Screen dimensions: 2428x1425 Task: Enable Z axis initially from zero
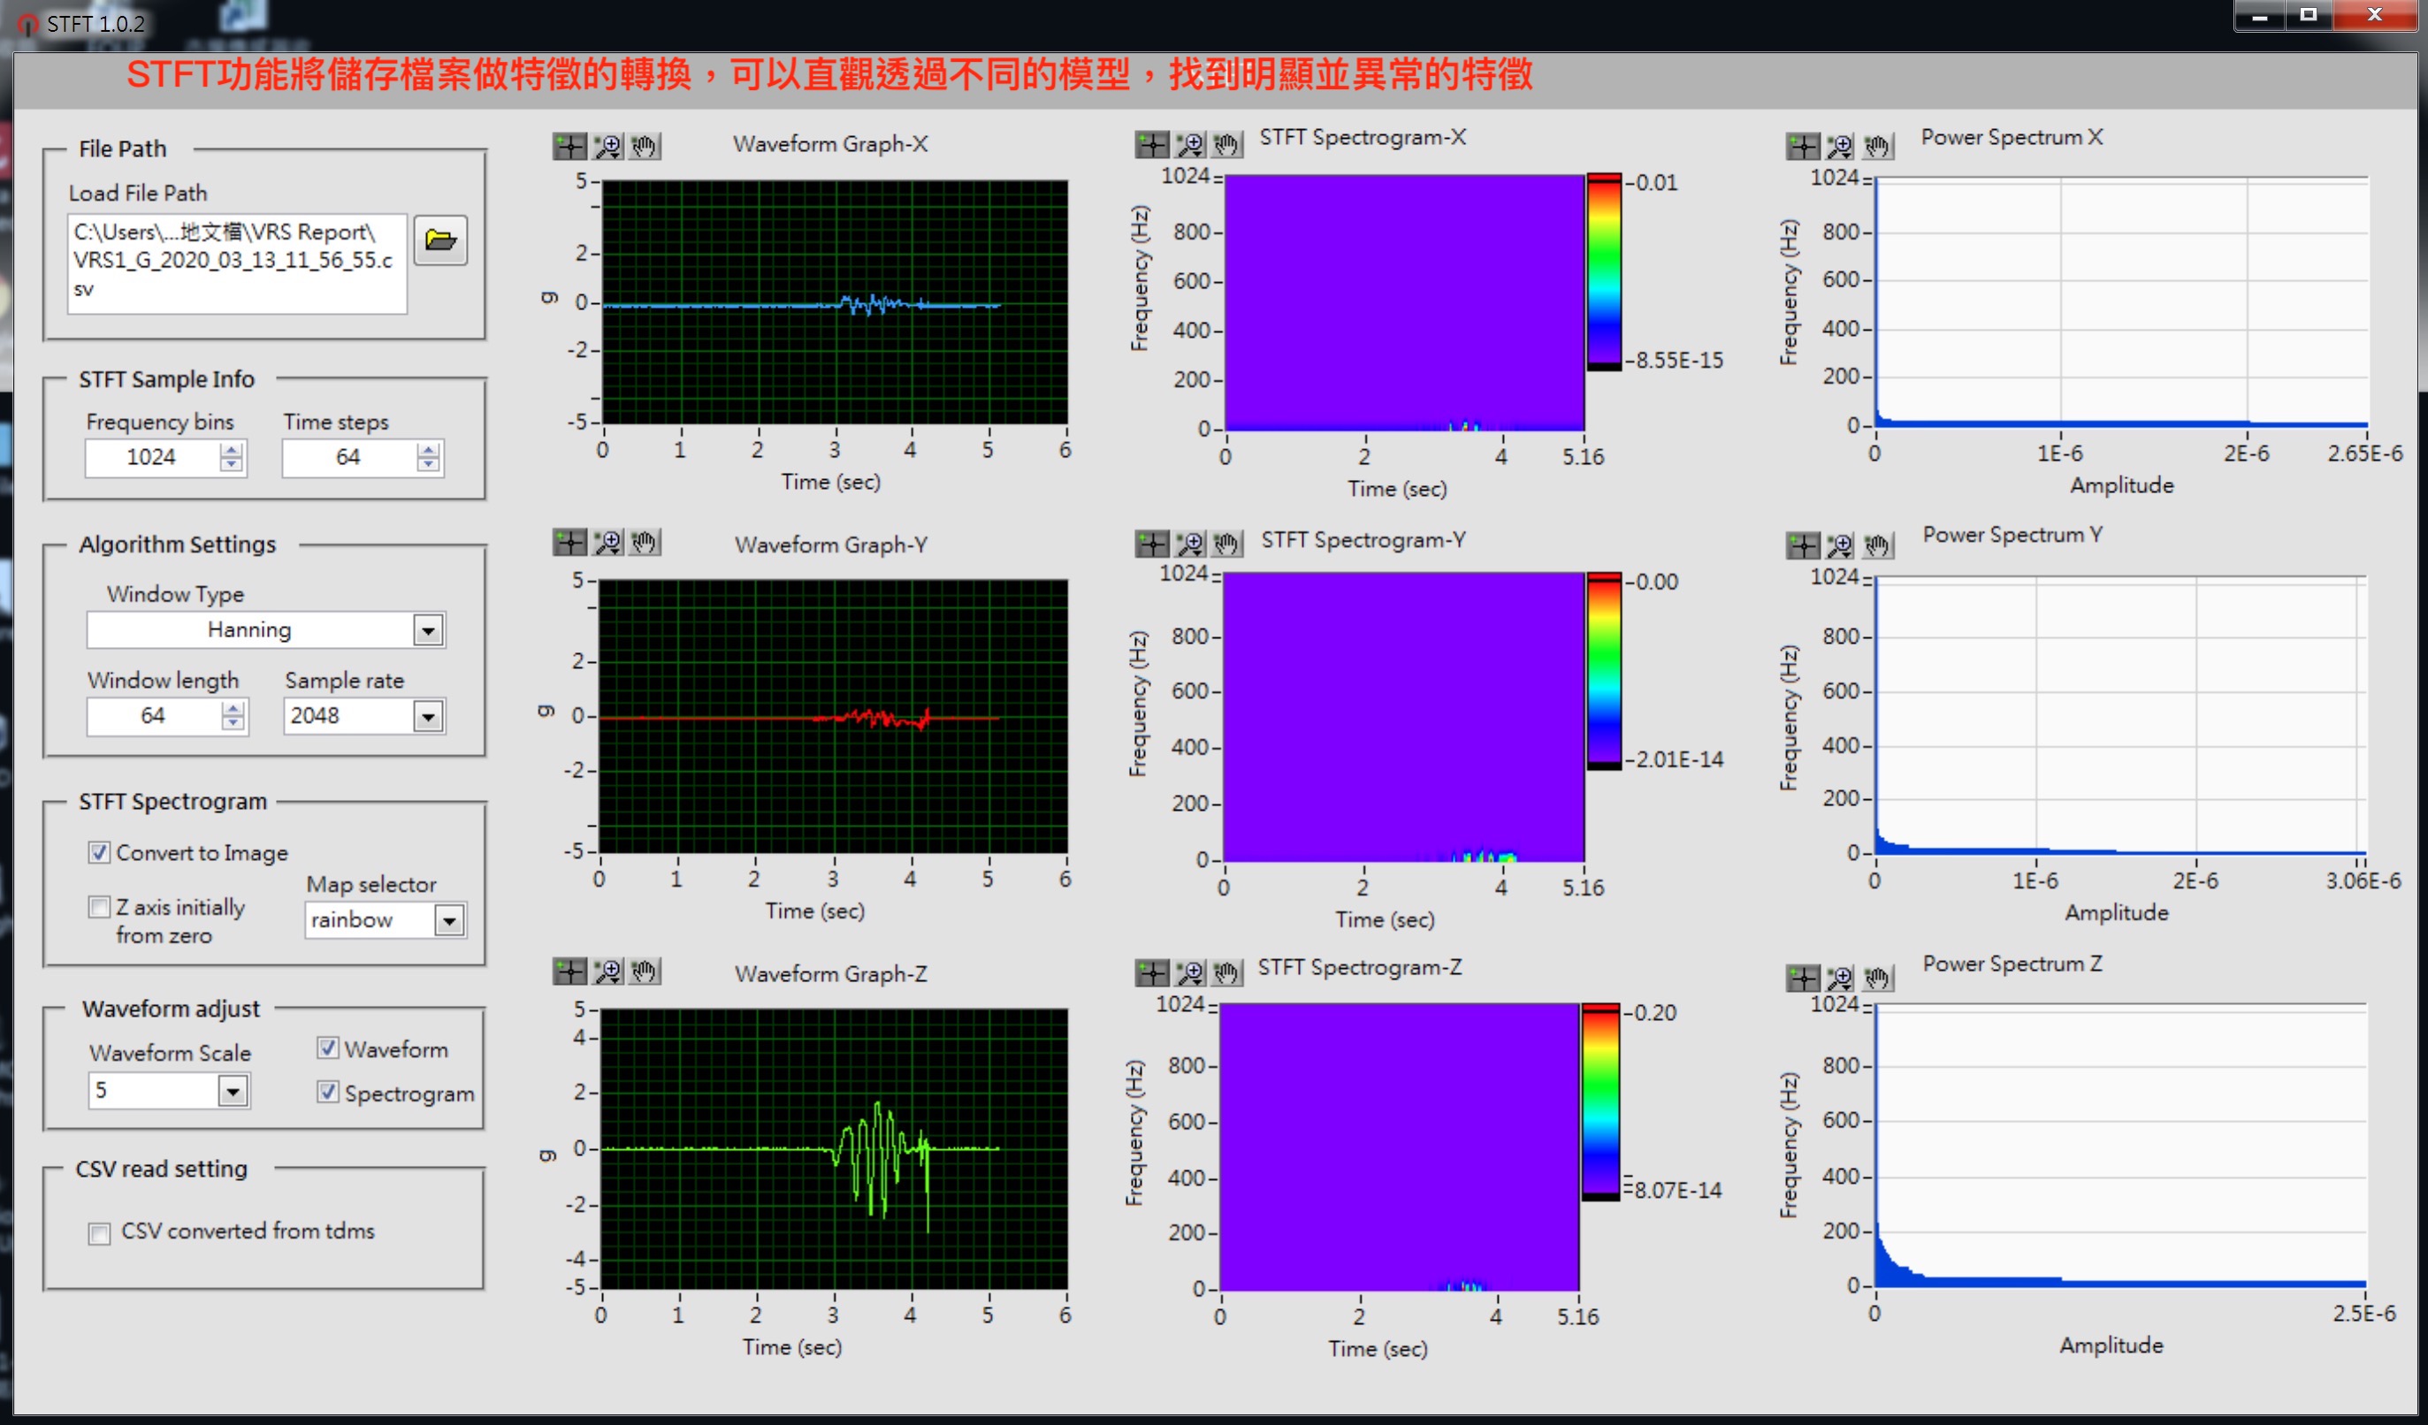click(x=99, y=907)
